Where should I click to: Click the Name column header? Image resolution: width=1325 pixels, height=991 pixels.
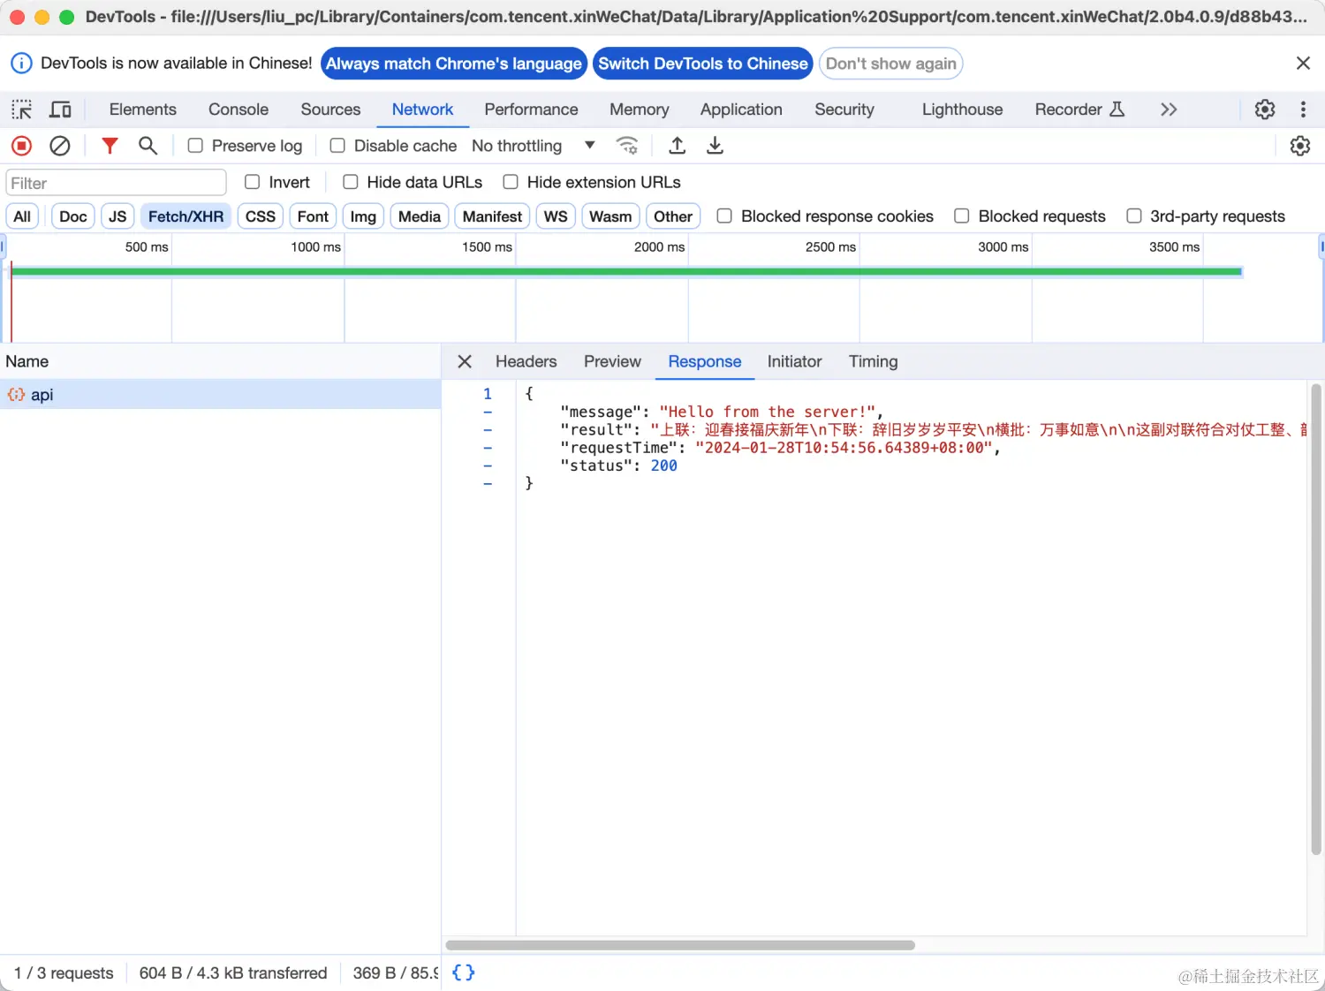click(221, 361)
